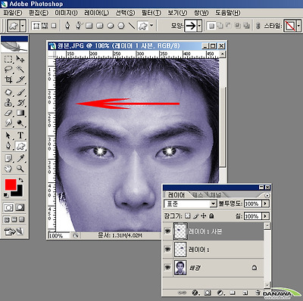The image size is (303, 301).
Task: Choose the Ellipse shape in options bar
Action: coord(111,26)
